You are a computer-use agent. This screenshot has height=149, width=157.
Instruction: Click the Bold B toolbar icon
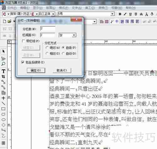[x=120, y=14]
